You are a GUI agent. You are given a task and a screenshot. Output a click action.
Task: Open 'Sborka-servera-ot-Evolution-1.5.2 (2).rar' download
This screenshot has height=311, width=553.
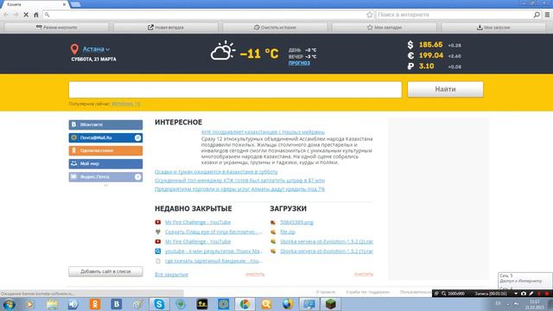tap(327, 242)
